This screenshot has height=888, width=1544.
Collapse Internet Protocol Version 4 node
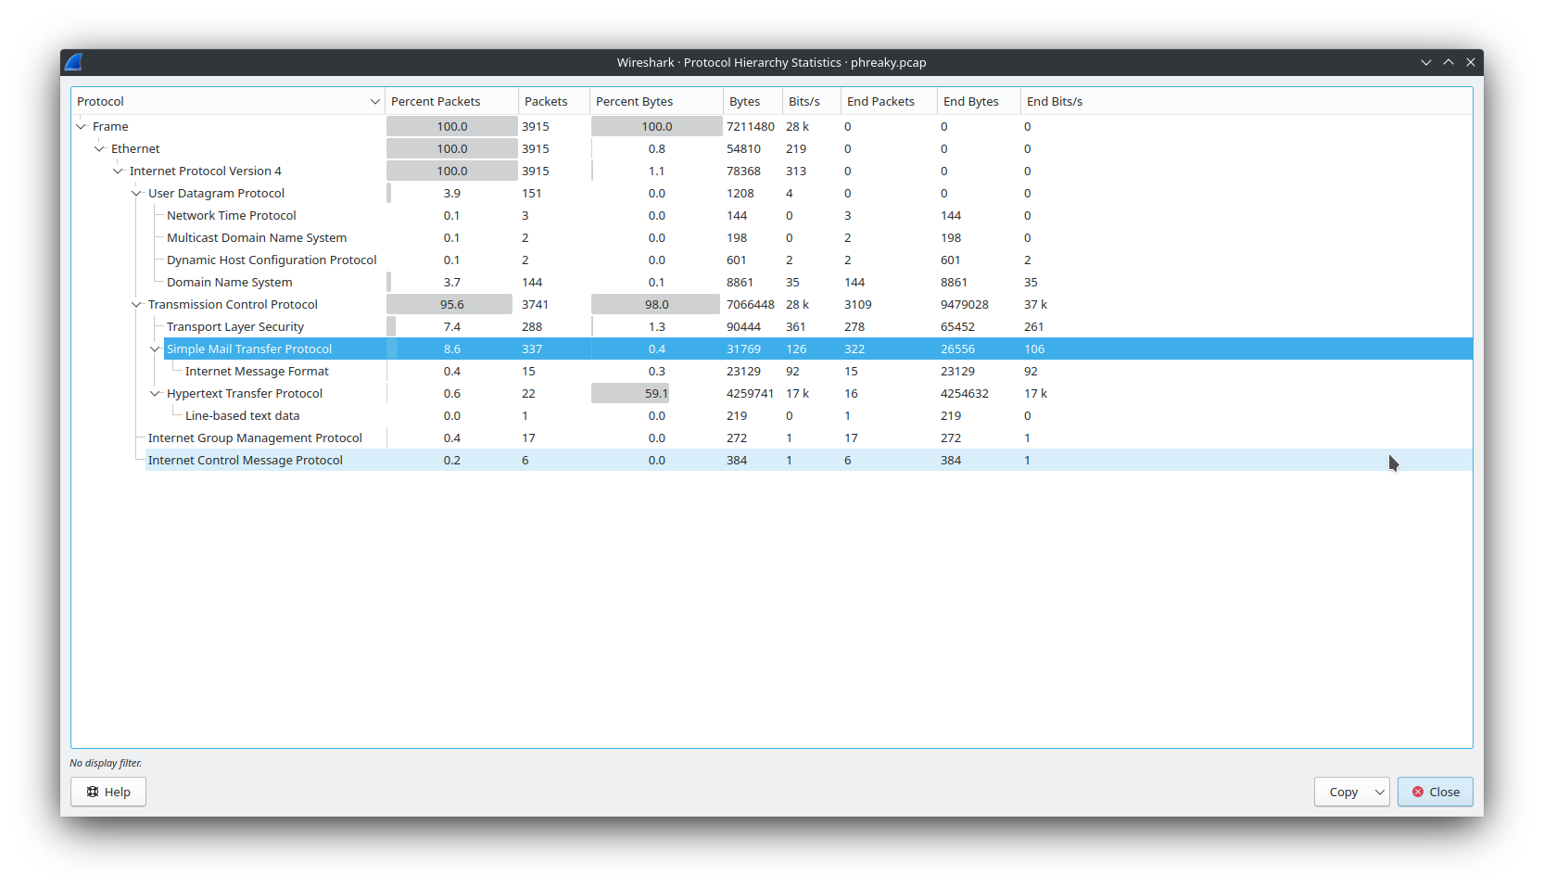pyautogui.click(x=118, y=171)
